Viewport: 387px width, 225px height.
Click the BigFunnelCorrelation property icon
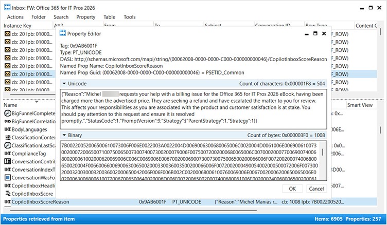click(x=8, y=121)
